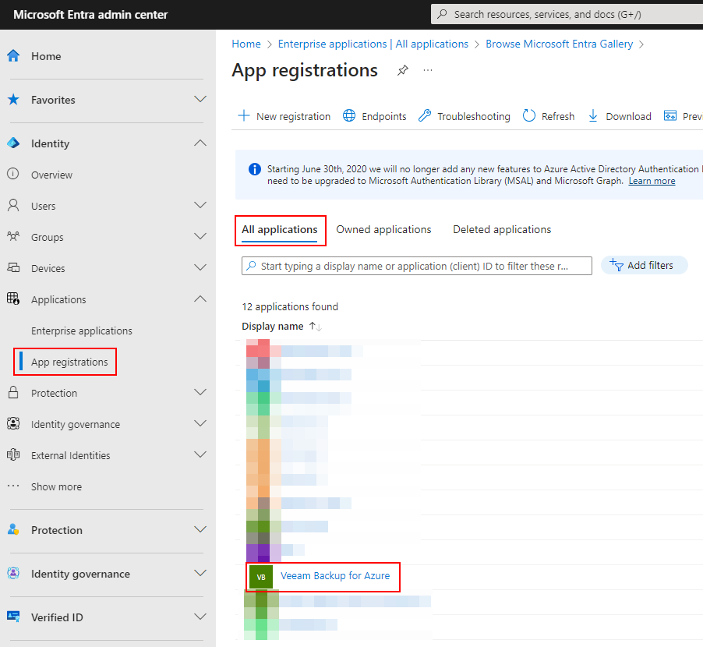Viewport: 703px width, 647px height.
Task: Click the Identity diamond icon
Action: coord(13,143)
